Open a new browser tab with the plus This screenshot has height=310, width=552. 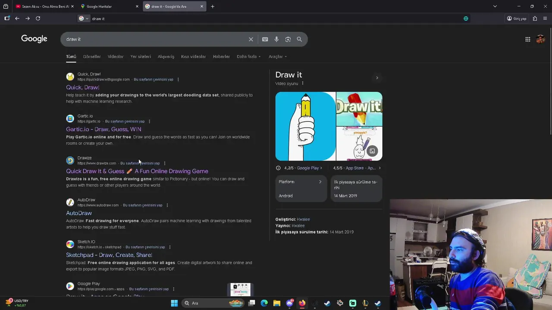(x=213, y=6)
